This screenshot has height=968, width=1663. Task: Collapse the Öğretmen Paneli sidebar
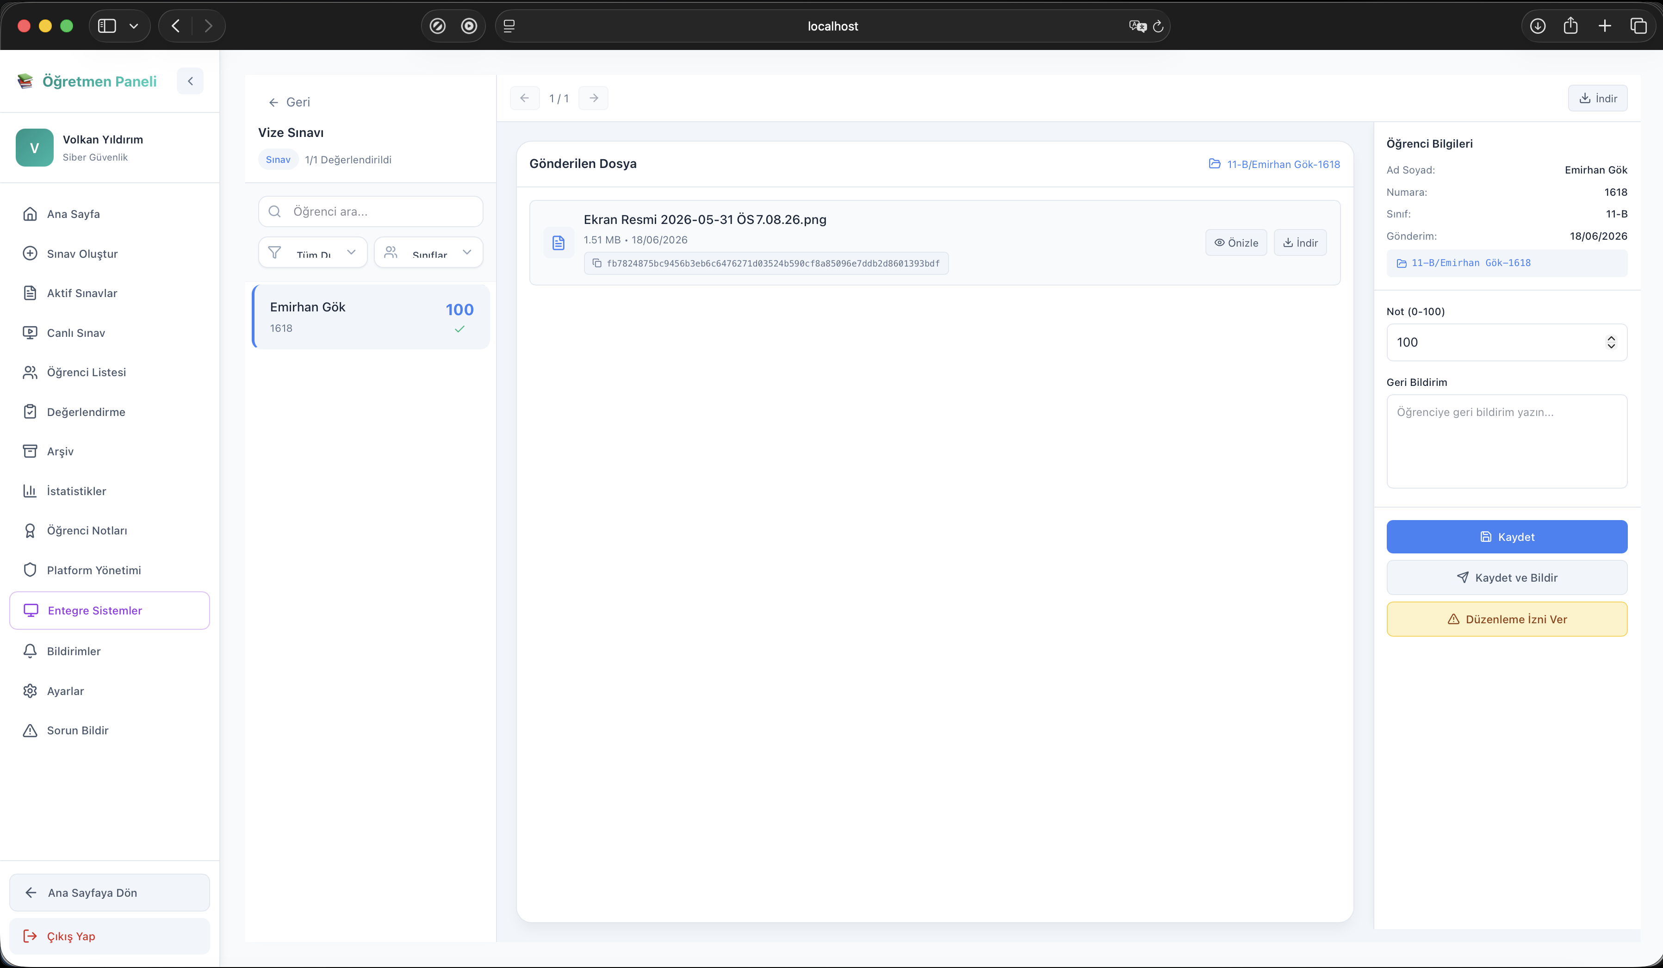tap(190, 81)
